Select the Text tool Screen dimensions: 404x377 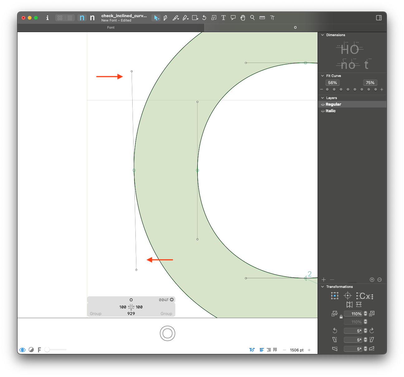pos(223,18)
